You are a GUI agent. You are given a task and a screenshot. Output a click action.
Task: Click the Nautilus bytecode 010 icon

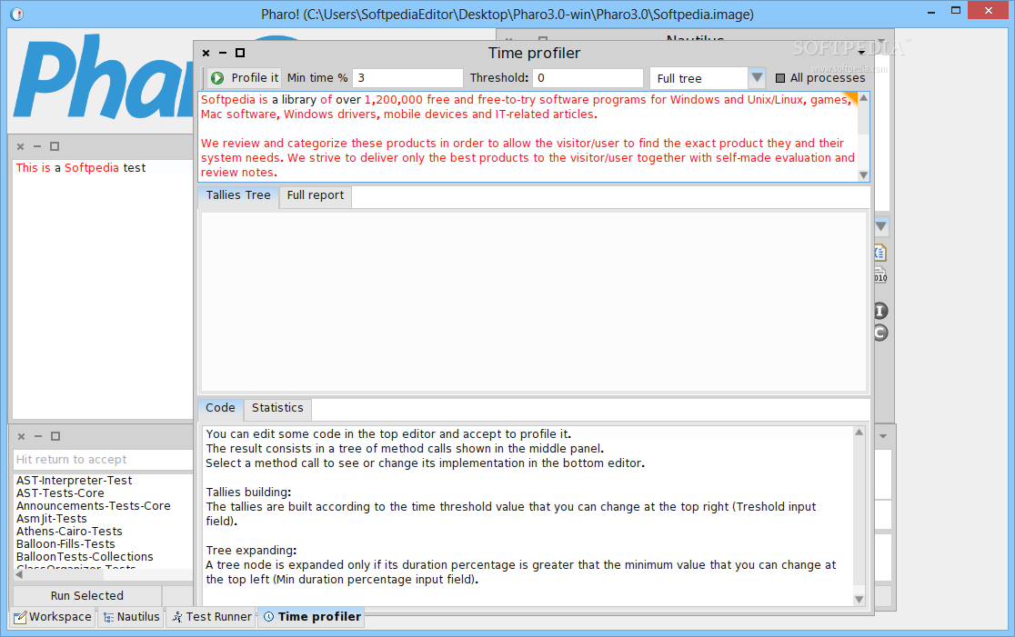pos(880,275)
